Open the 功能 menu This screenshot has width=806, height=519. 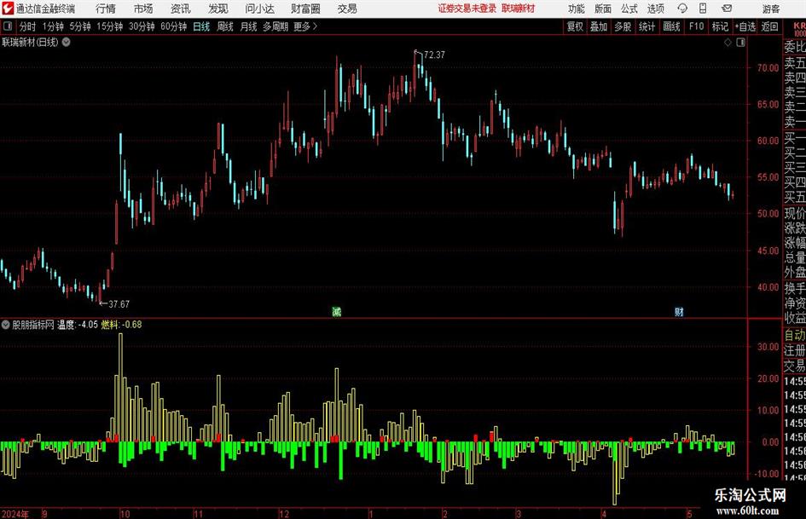(577, 9)
